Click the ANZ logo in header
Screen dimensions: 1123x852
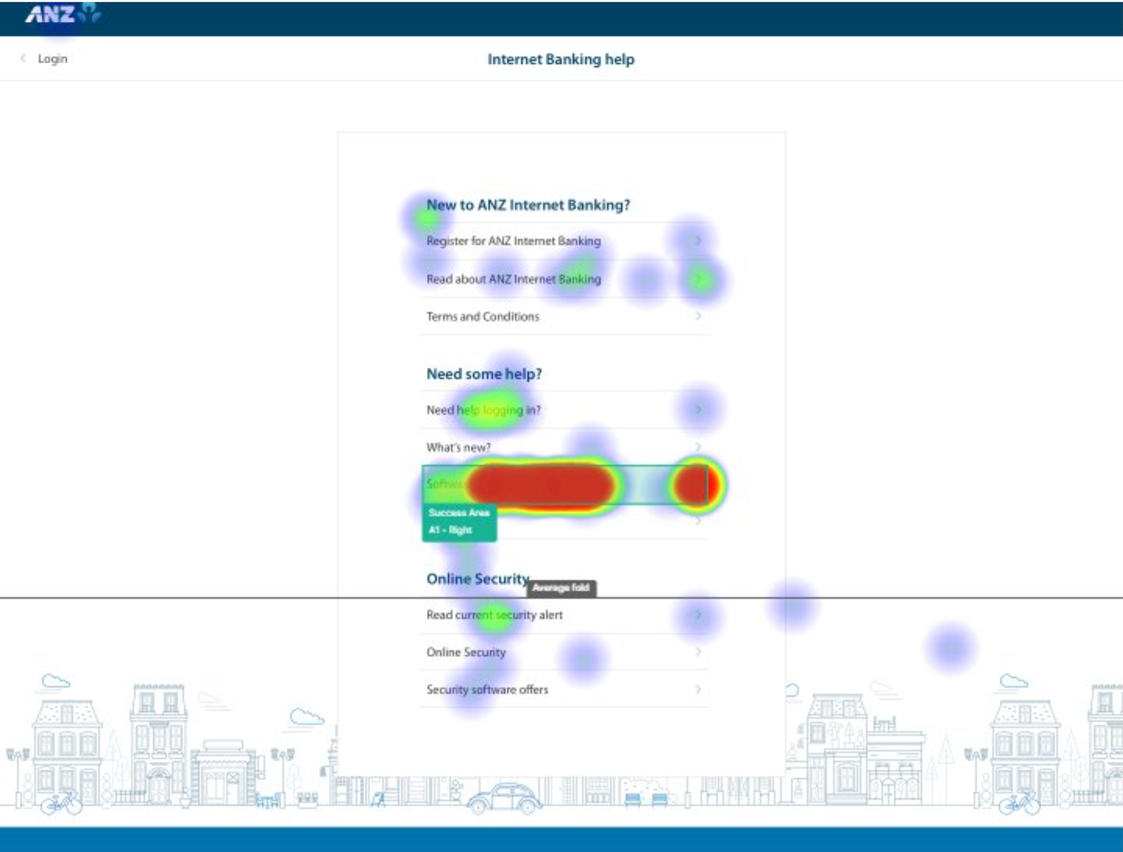[62, 14]
